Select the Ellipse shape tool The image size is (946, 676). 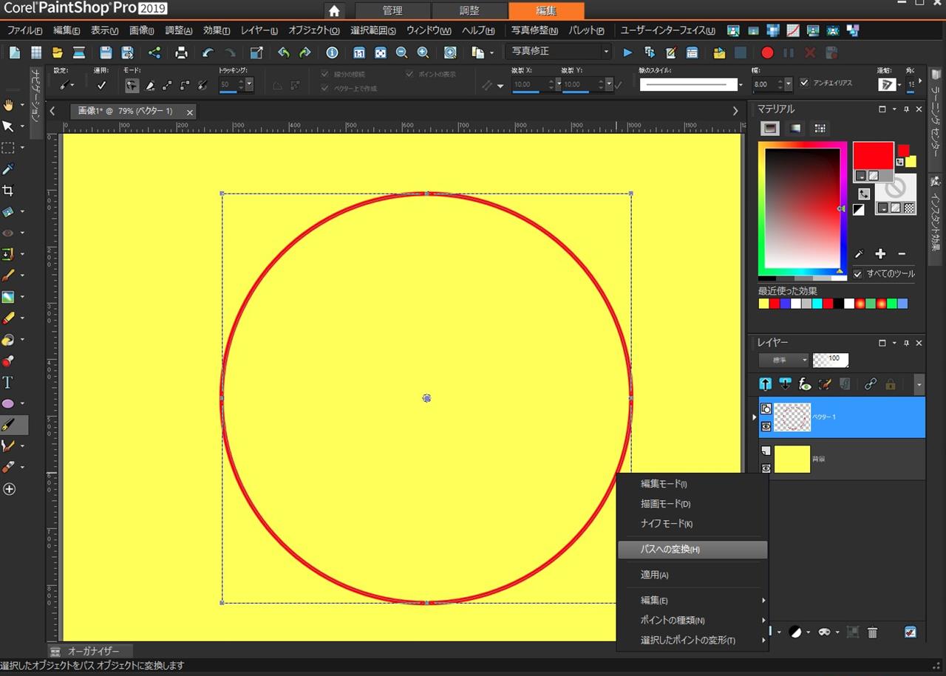9,403
